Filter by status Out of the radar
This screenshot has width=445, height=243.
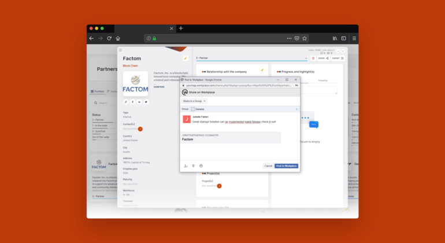coord(101,137)
